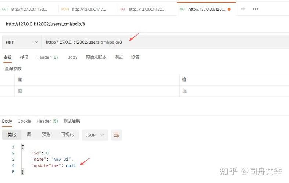Open the 测试 tab
This screenshot has width=289, height=183.
pos(119,57)
